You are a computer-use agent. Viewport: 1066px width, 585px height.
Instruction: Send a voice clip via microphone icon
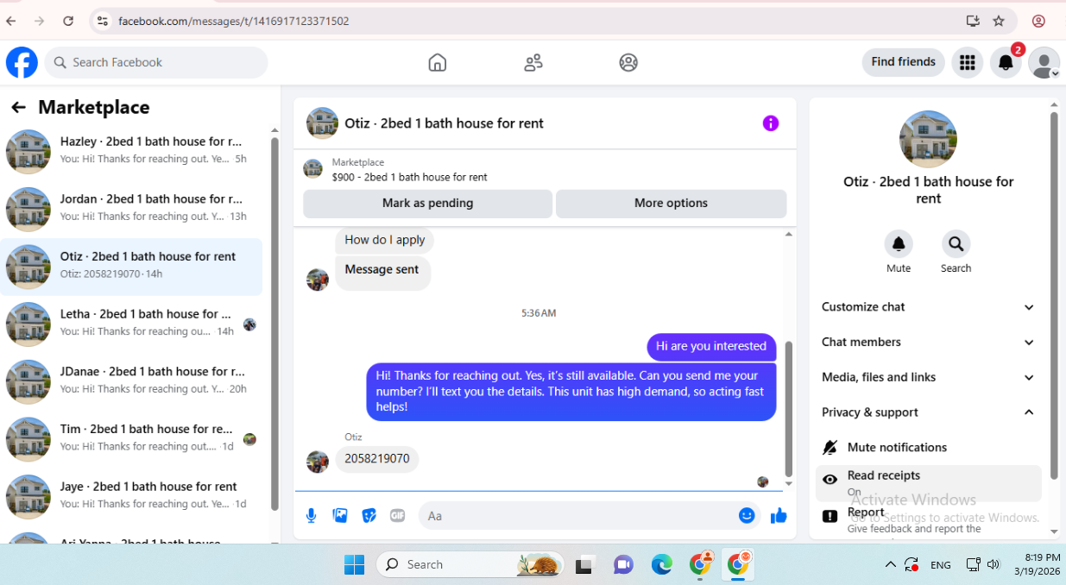[312, 516]
